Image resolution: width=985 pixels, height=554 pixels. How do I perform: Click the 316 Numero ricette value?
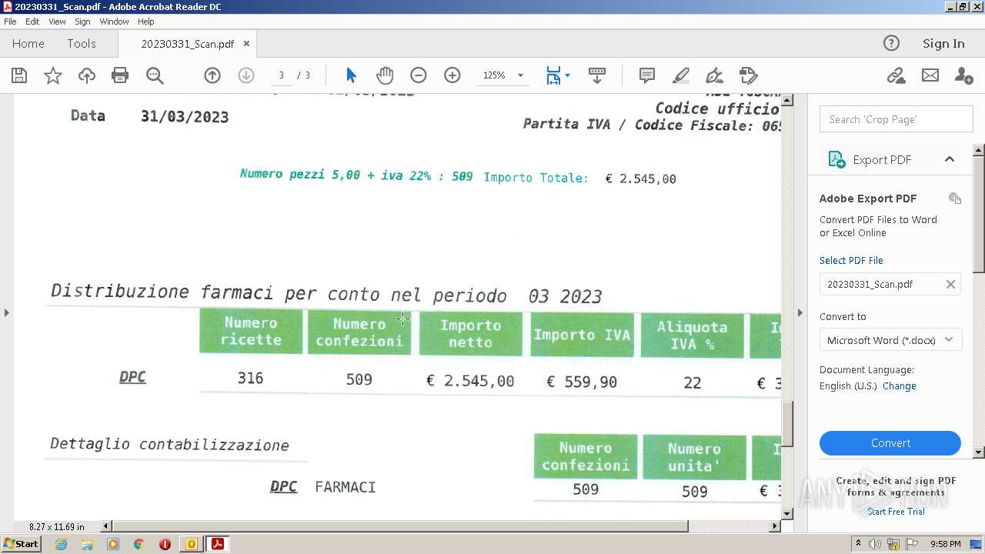coord(250,379)
